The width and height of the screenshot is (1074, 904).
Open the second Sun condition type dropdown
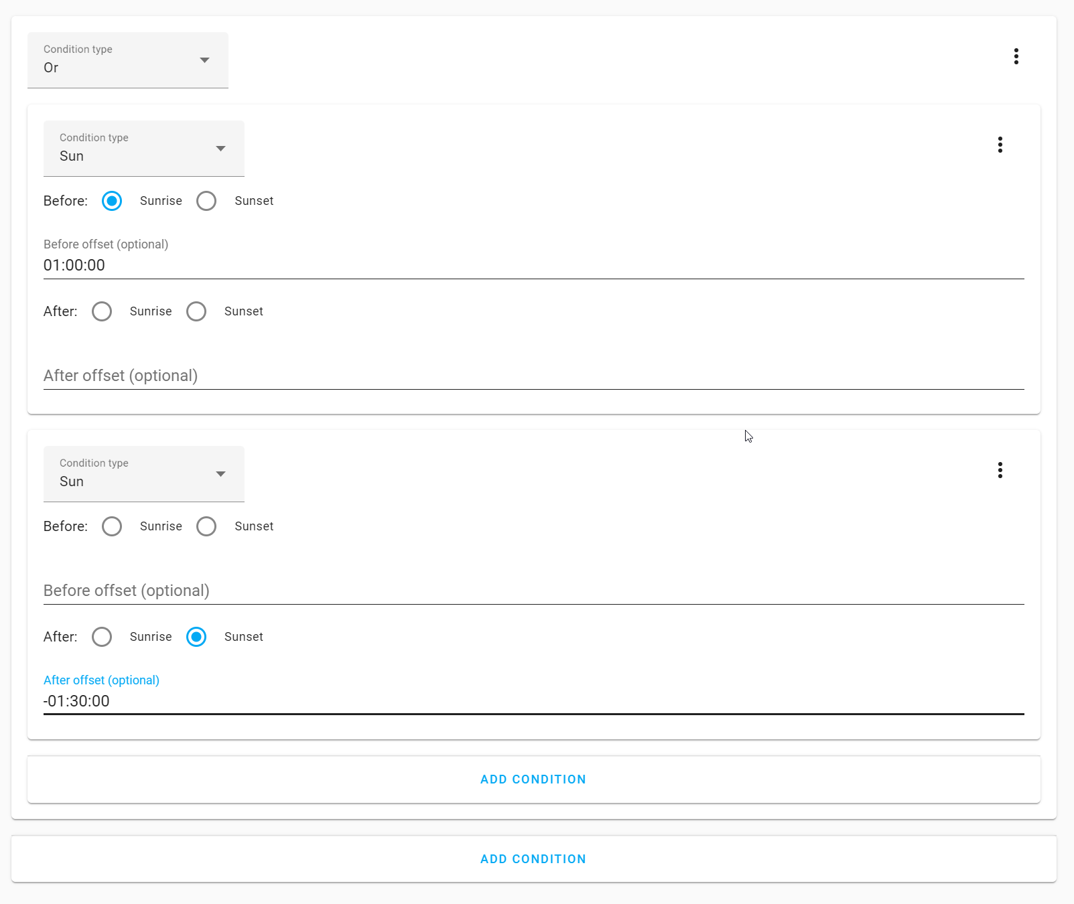[x=143, y=473]
